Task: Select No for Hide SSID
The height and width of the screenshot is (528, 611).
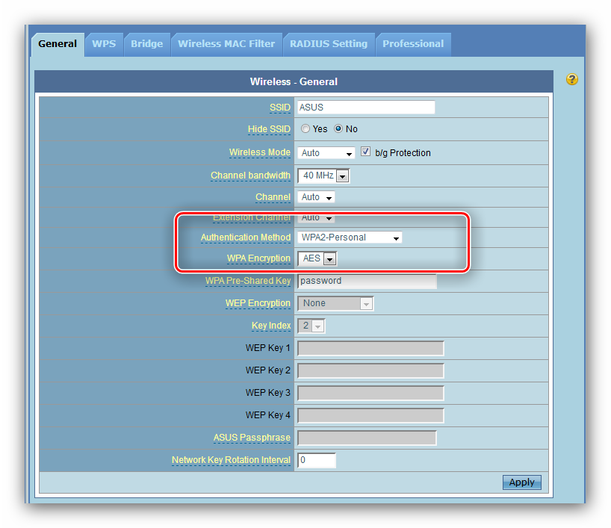Action: pyautogui.click(x=338, y=129)
